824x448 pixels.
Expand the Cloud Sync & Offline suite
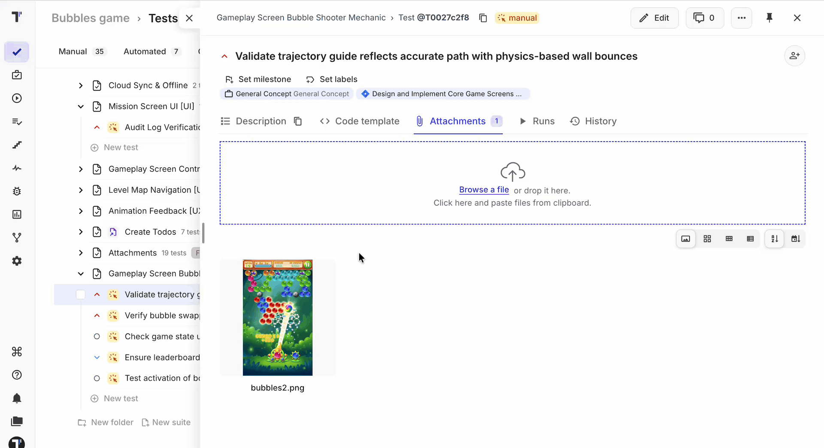(x=81, y=86)
